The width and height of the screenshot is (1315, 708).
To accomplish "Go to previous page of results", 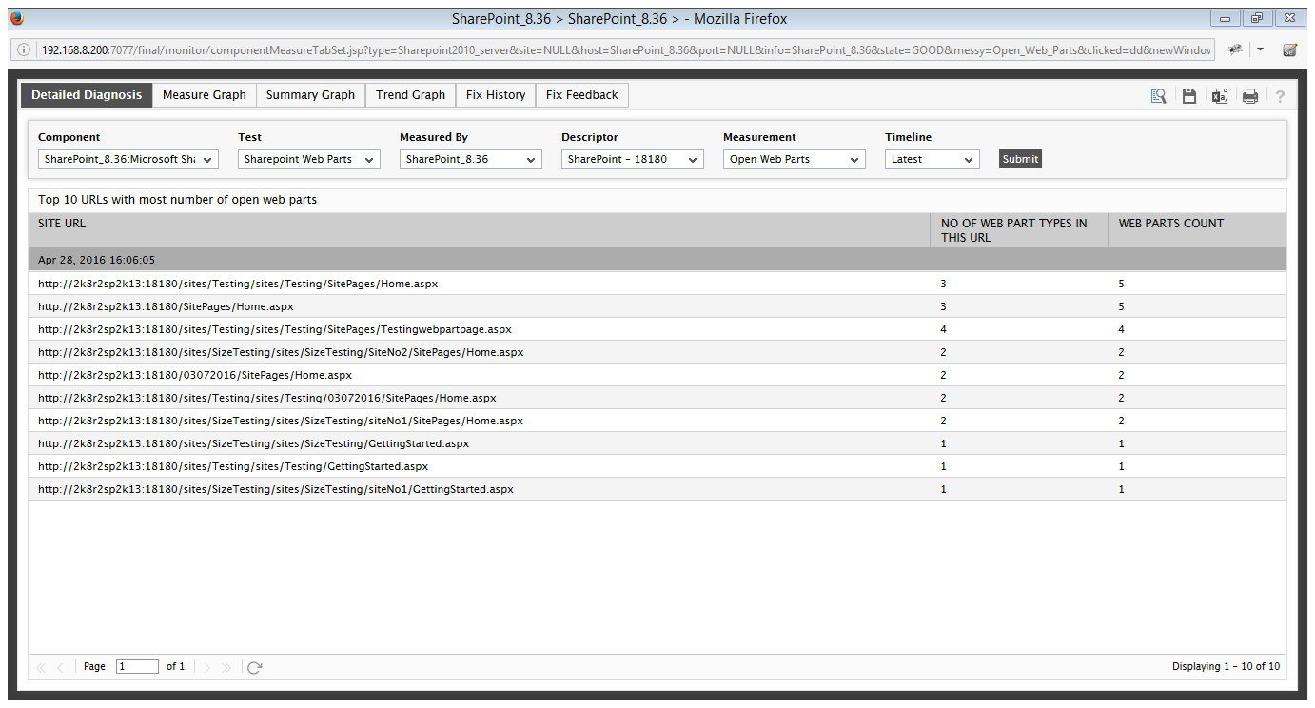I will point(60,668).
